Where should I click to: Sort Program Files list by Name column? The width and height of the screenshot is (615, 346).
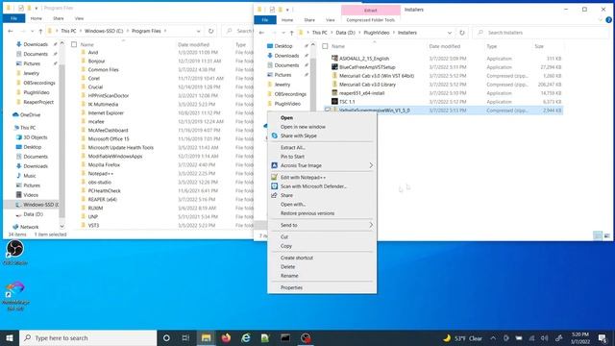point(87,45)
